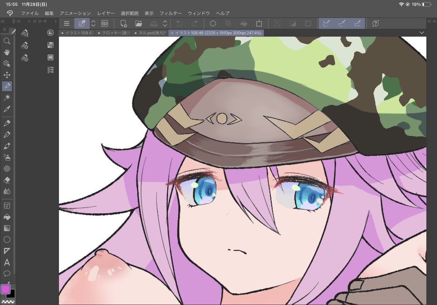This screenshot has width=437, height=305.
Task: Open the 編集 menu
Action: (49, 13)
